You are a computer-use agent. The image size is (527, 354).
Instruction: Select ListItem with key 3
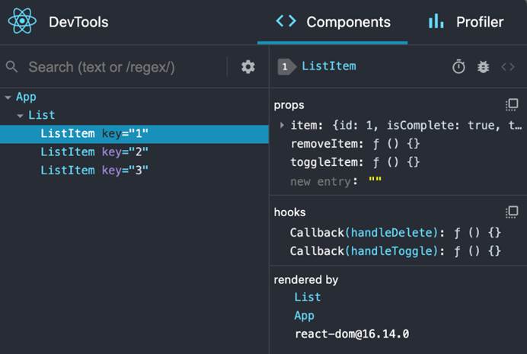135,171
